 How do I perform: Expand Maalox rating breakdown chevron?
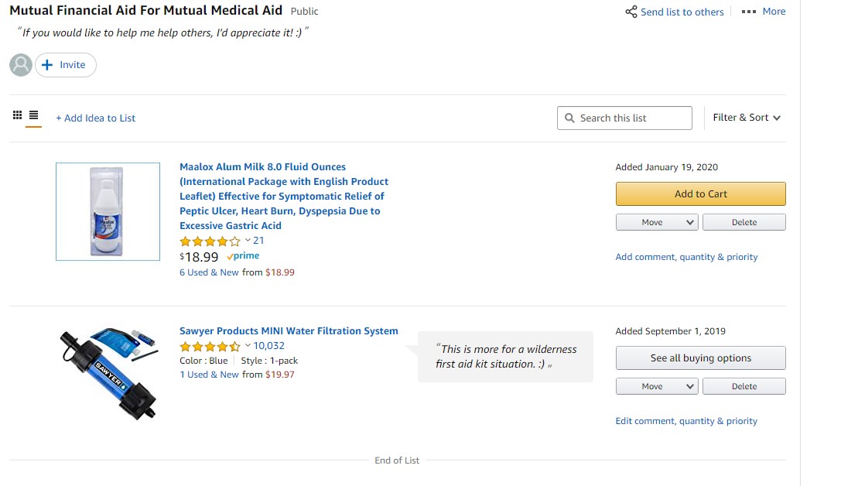[248, 241]
